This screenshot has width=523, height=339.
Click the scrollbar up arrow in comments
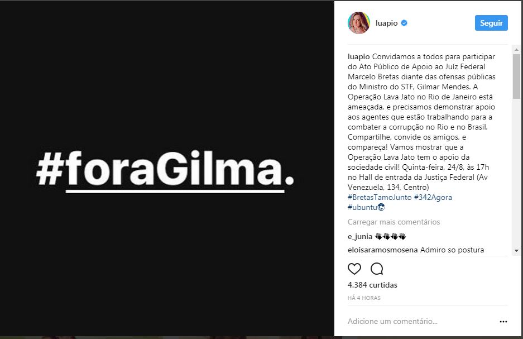tap(516, 50)
